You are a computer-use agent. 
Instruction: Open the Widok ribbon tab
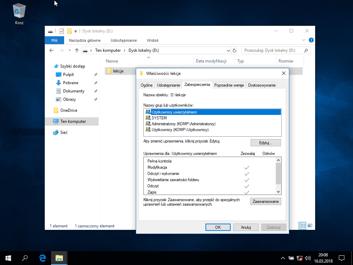pyautogui.click(x=153, y=40)
